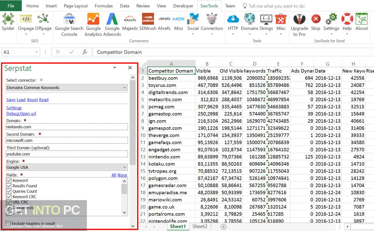Add a new sheet with plus icon
Screen dimensions: 374x231
coord(224,227)
